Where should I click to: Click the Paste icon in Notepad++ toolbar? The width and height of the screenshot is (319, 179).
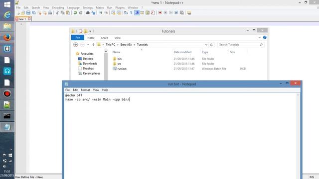[68, 13]
